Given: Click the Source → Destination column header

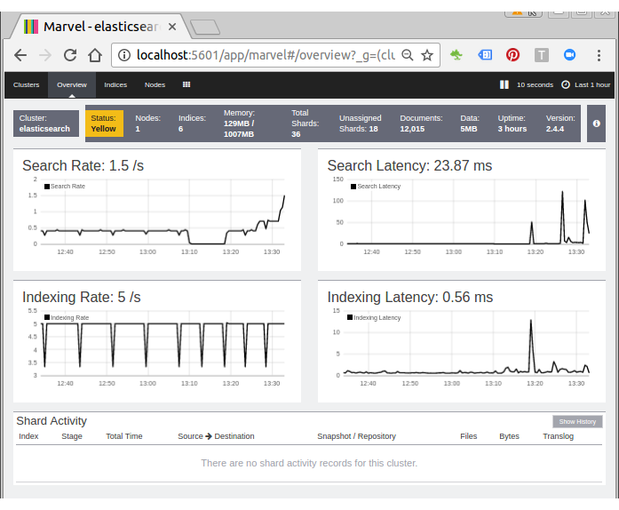Looking at the screenshot, I should [216, 436].
